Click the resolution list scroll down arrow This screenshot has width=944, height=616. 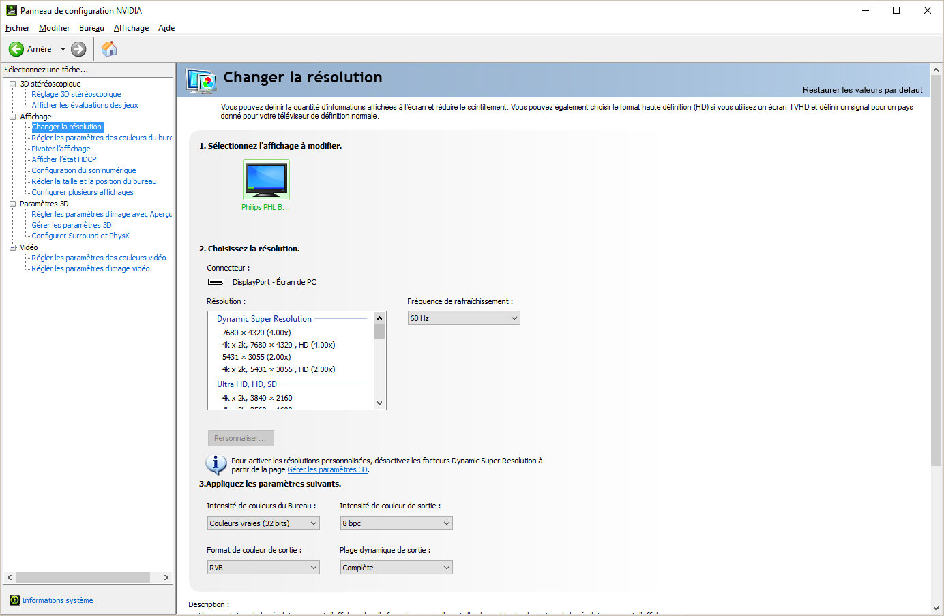[380, 403]
